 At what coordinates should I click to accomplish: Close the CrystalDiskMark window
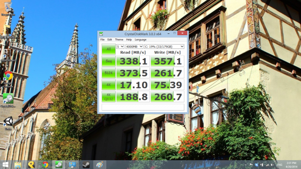coord(182,33)
